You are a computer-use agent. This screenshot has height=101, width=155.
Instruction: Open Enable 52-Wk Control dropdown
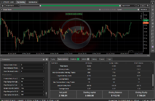click(32, 88)
